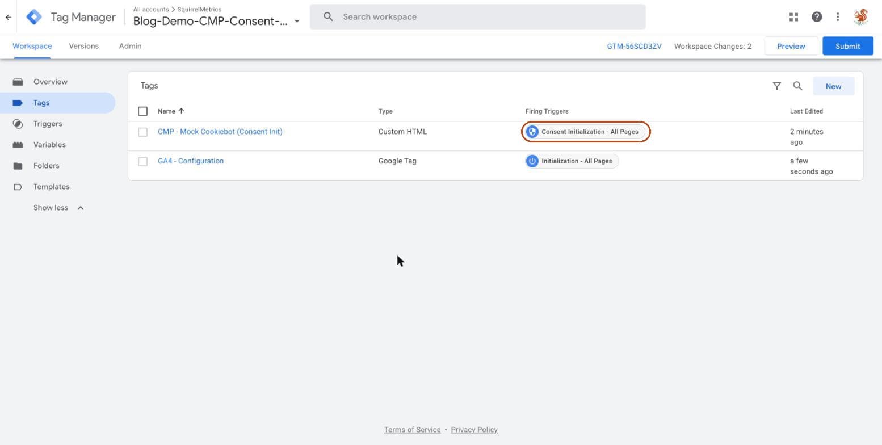This screenshot has width=882, height=445.
Task: Toggle the select-all tags checkbox
Action: [x=143, y=111]
